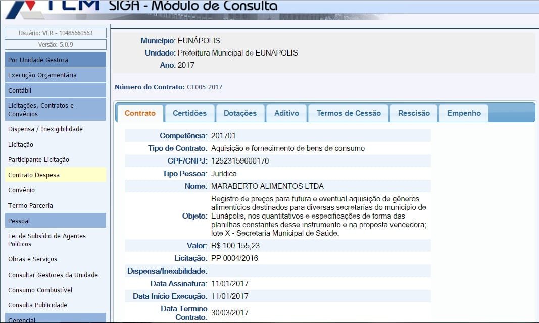Select Contrato Despesa menu item
Screen dimensions: 539x323
coord(34,175)
